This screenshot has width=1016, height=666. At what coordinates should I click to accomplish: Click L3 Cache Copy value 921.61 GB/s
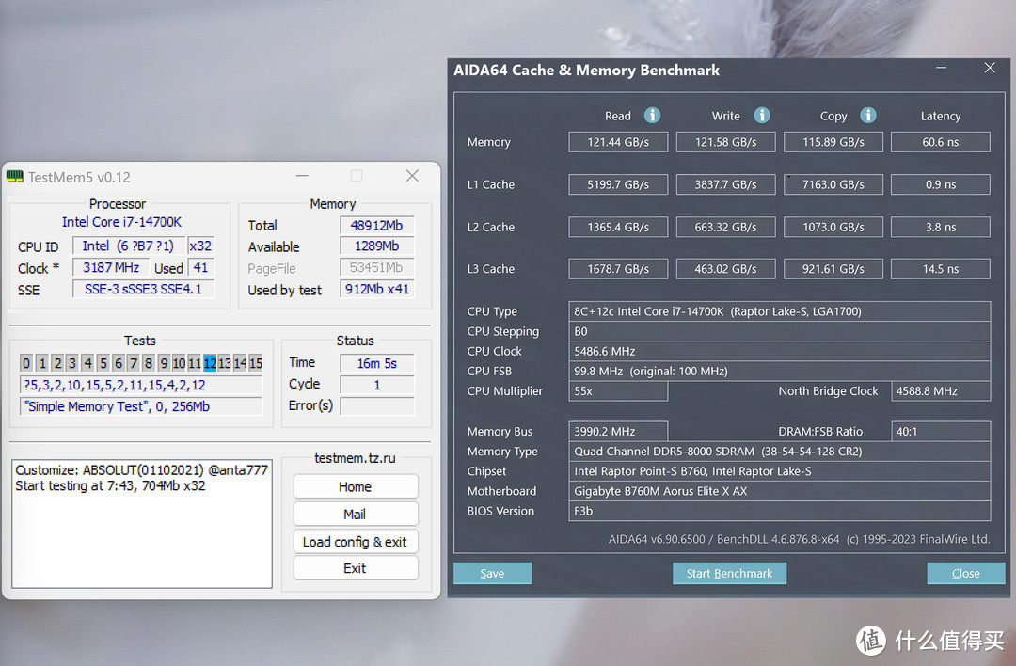[833, 269]
